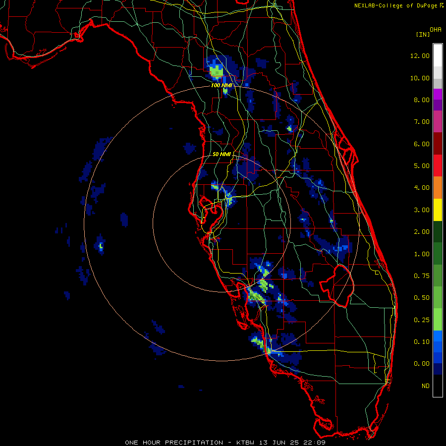Click the 100 NMI range ring label
This screenshot has width=446, height=446.
pos(222,85)
